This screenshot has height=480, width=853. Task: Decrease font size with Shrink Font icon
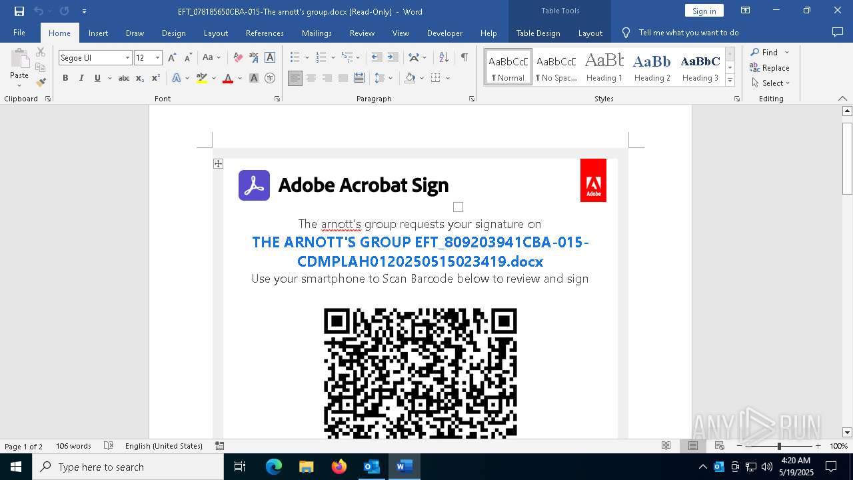pos(188,58)
